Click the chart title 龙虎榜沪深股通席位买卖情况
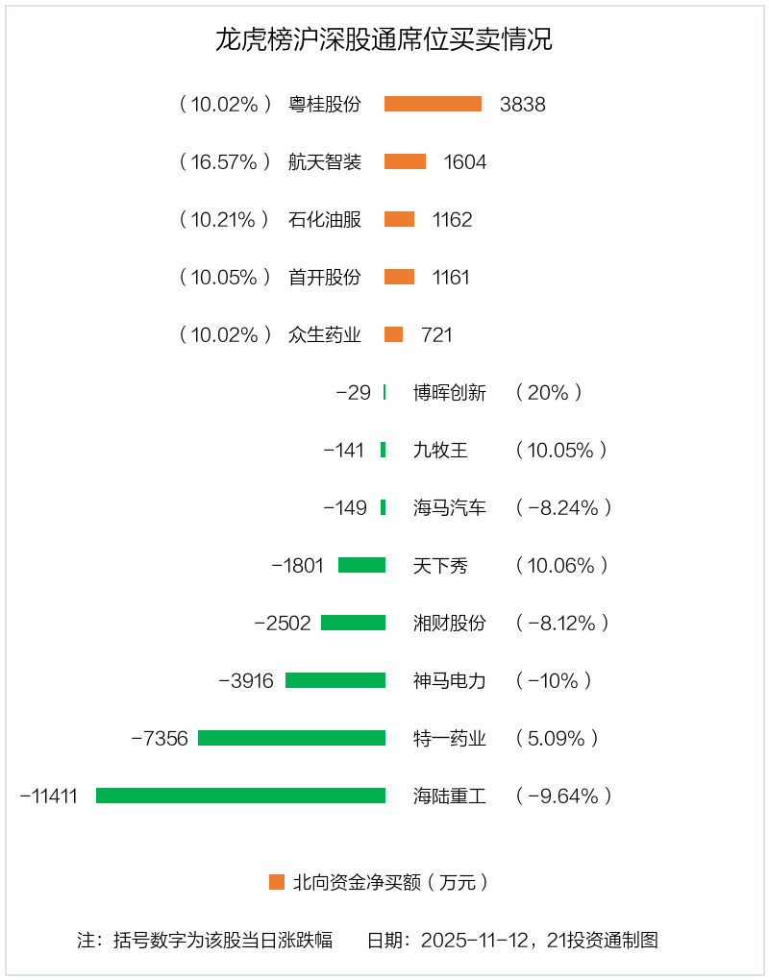769x980 pixels. 384,40
